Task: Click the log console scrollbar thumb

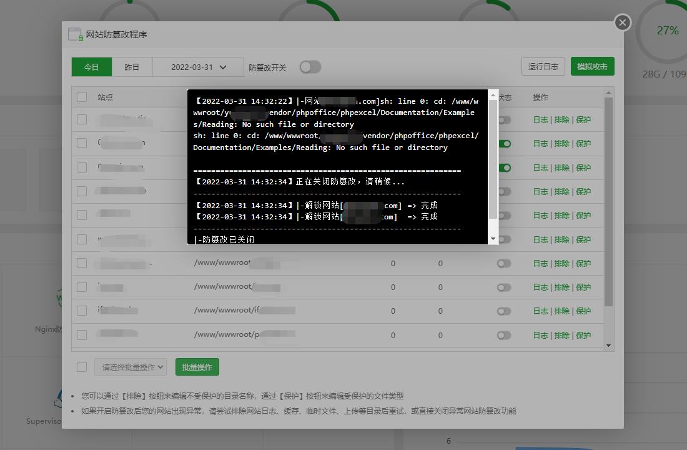Action: 493,159
